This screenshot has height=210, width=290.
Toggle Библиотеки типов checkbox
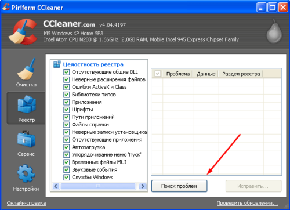(67, 95)
